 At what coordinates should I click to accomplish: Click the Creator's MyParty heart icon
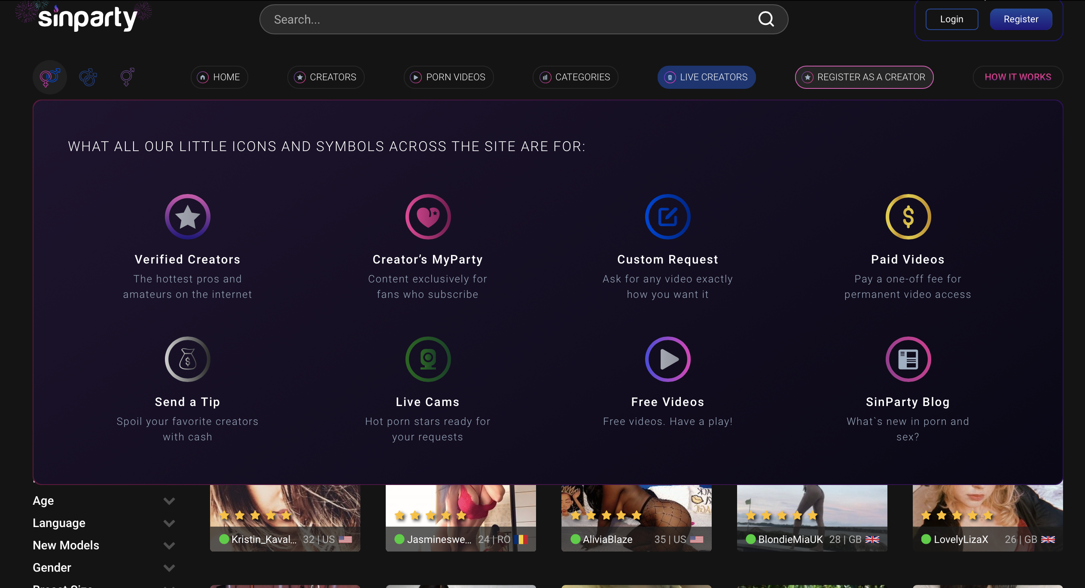tap(428, 217)
